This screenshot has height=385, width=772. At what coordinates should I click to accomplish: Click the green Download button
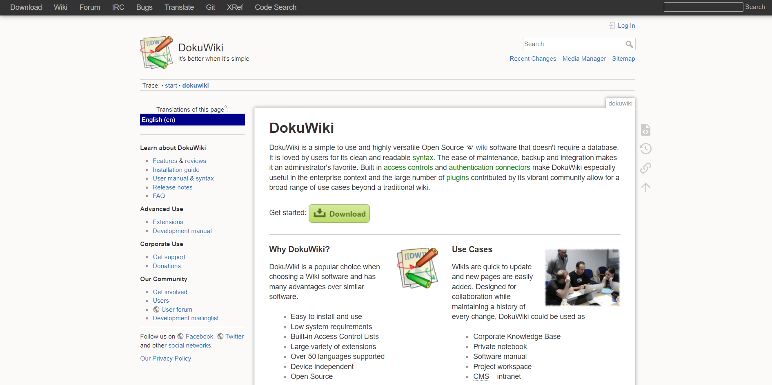pyautogui.click(x=339, y=213)
